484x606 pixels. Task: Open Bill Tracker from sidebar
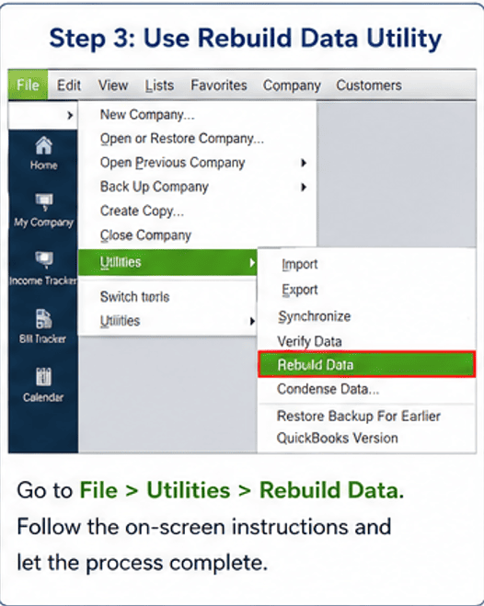(x=43, y=326)
